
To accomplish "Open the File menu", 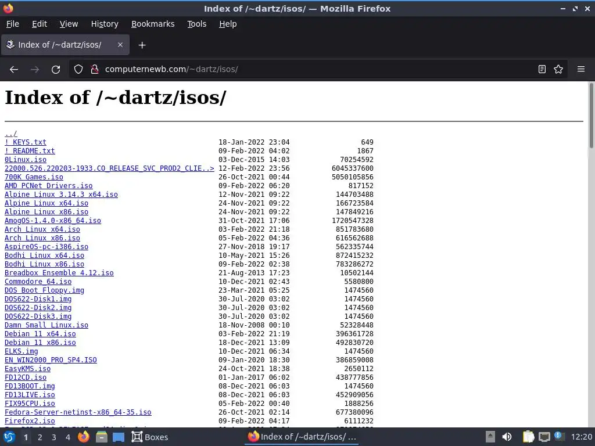I will (x=13, y=24).
